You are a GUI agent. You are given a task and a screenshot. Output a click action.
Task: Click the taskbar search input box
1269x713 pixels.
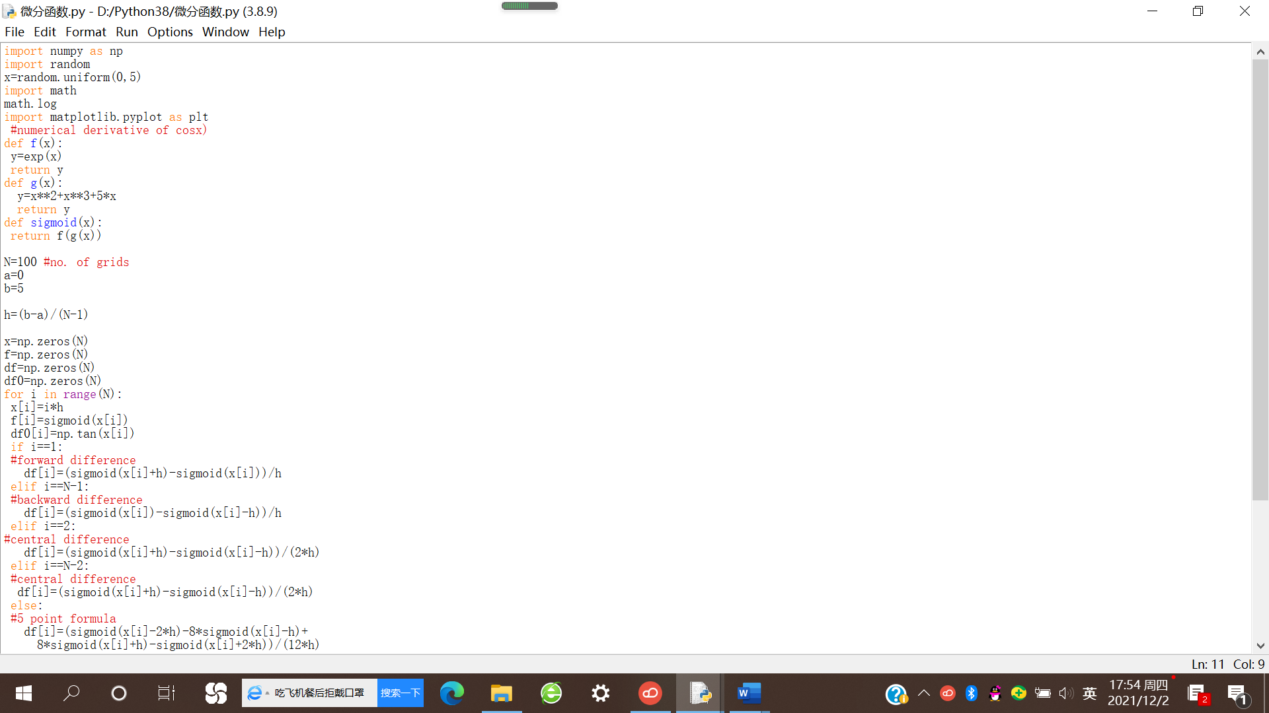coord(309,693)
